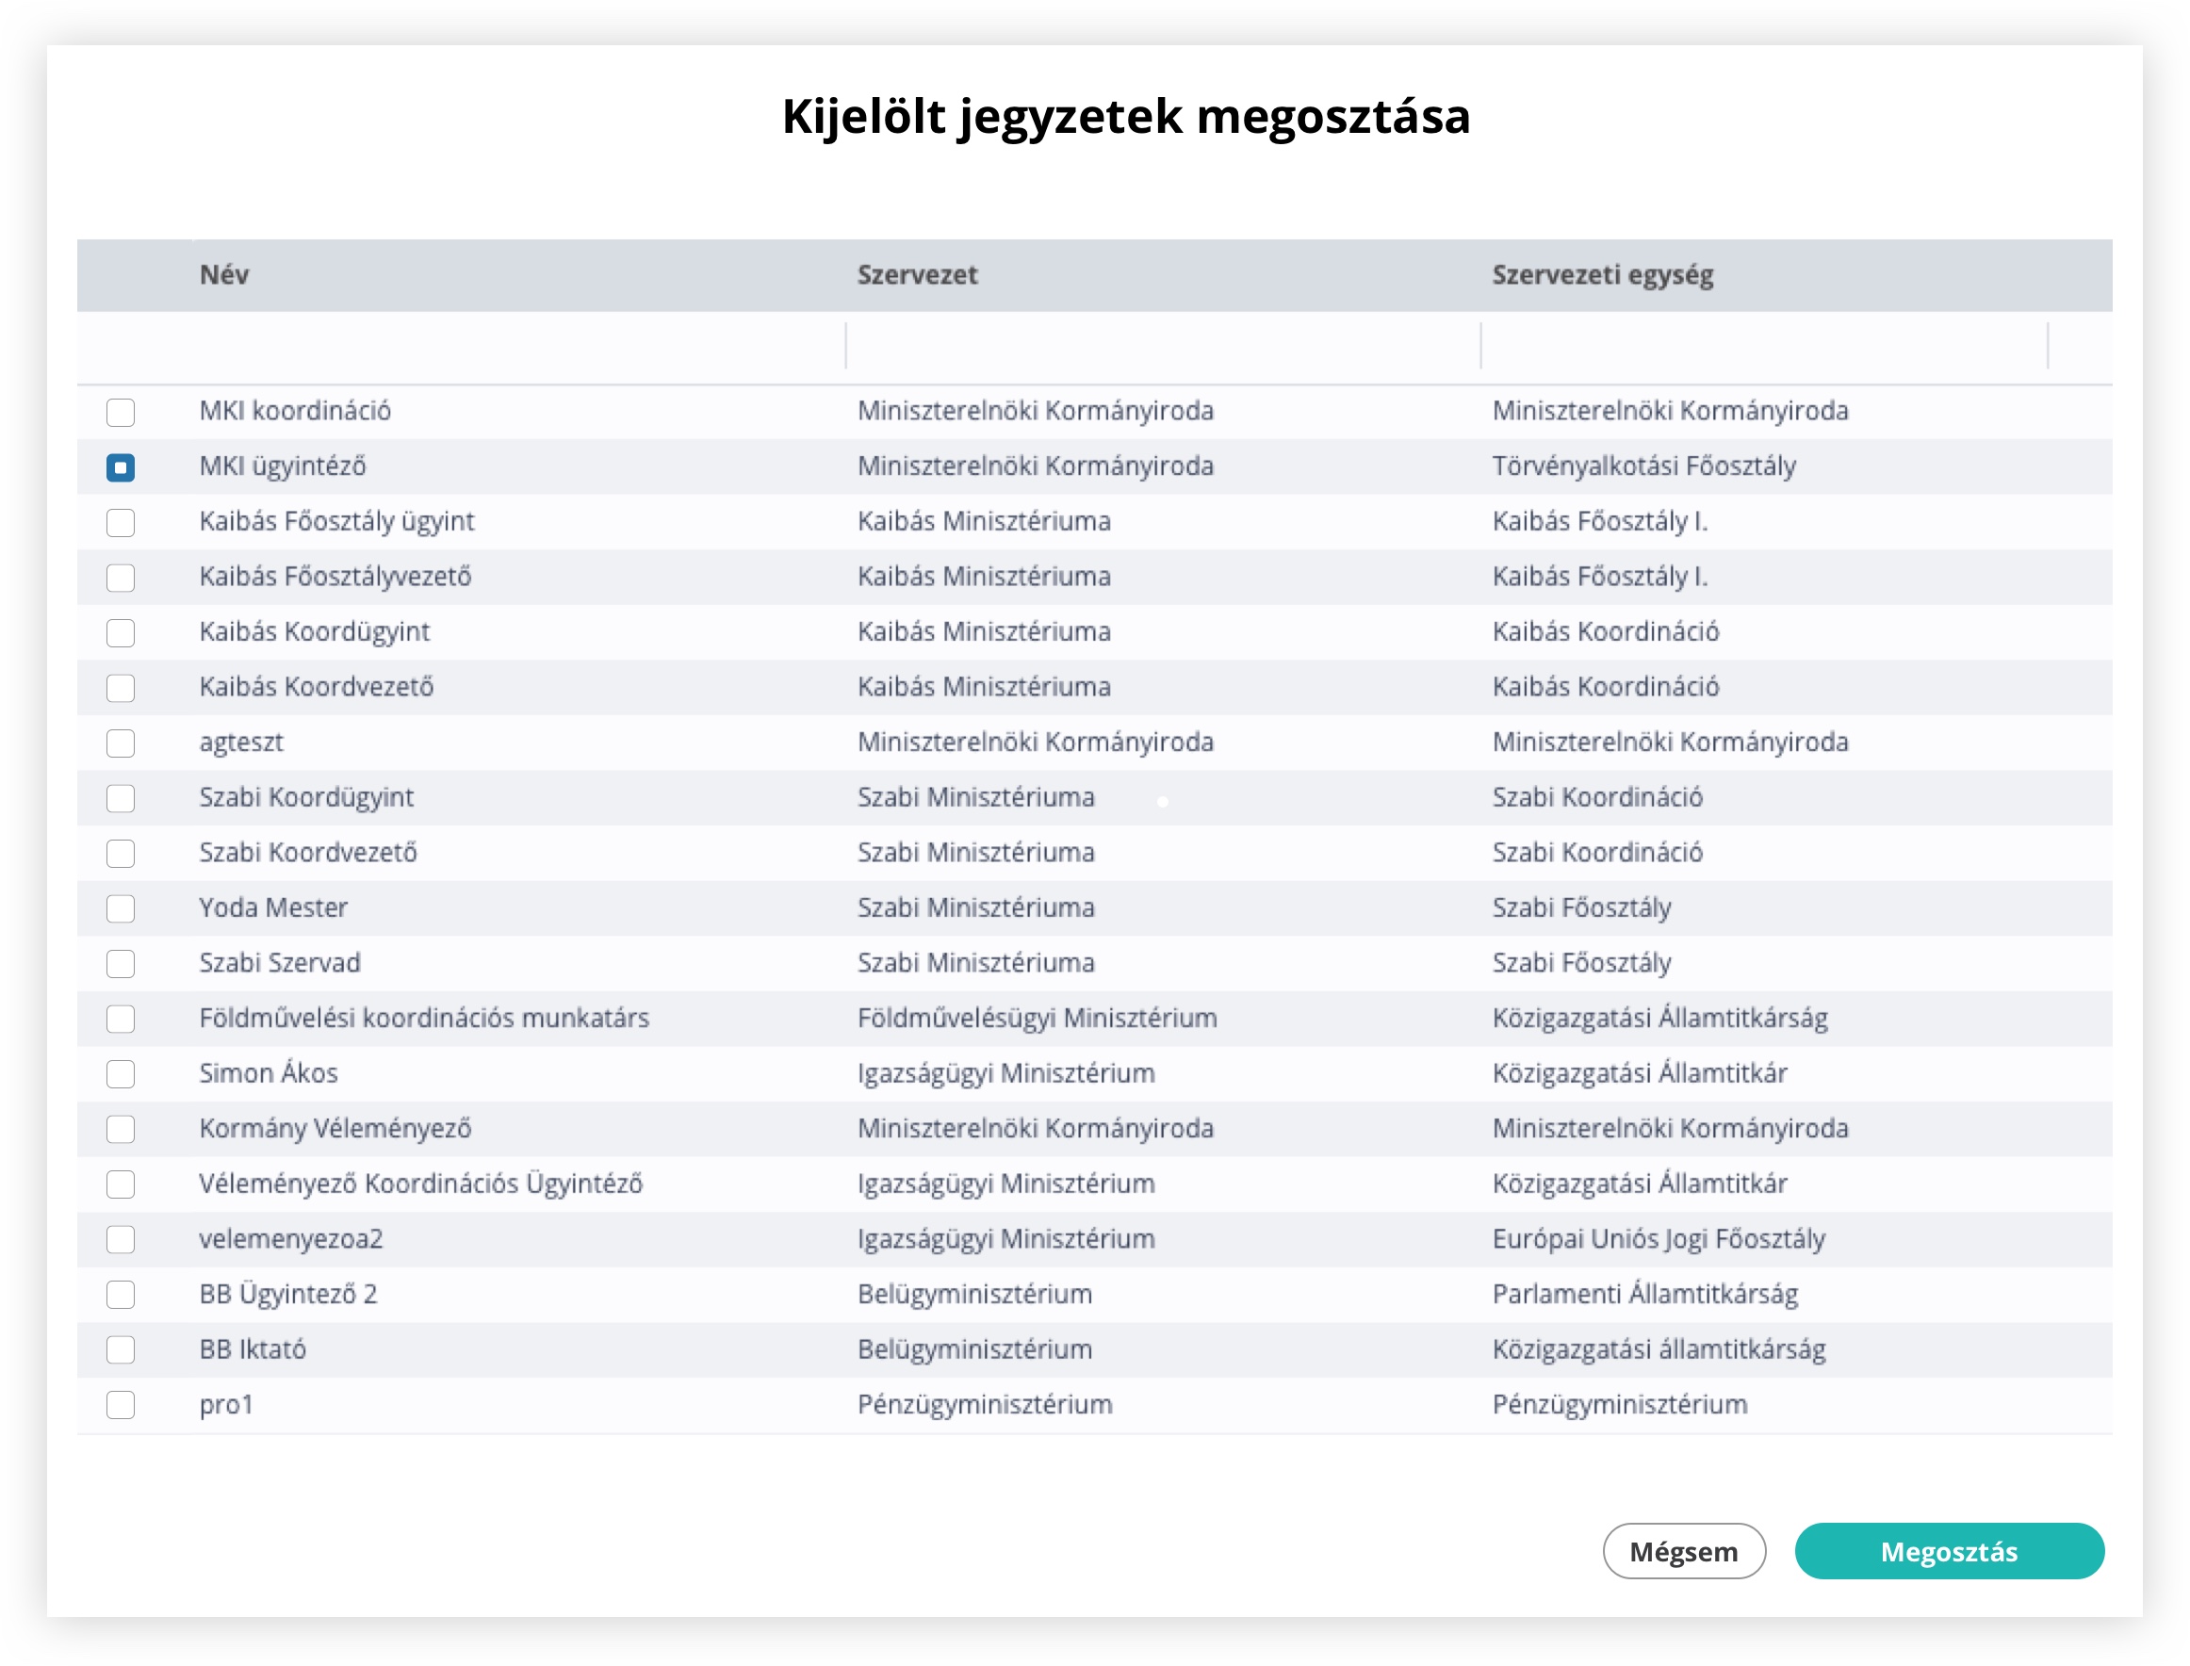
Task: Select the Kaibás Főosztály ügyint checkbox
Action: pos(120,522)
